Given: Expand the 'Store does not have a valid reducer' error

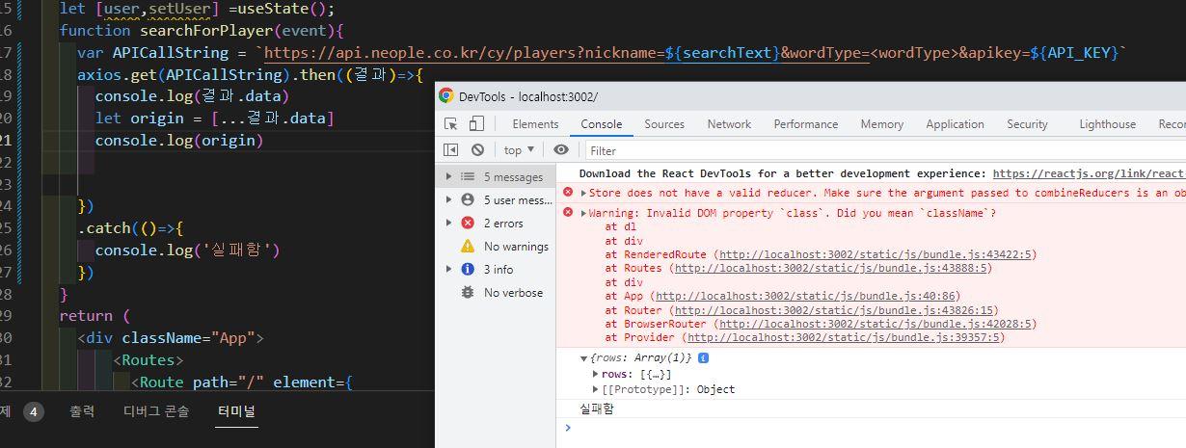Looking at the screenshot, I should pyautogui.click(x=583, y=194).
